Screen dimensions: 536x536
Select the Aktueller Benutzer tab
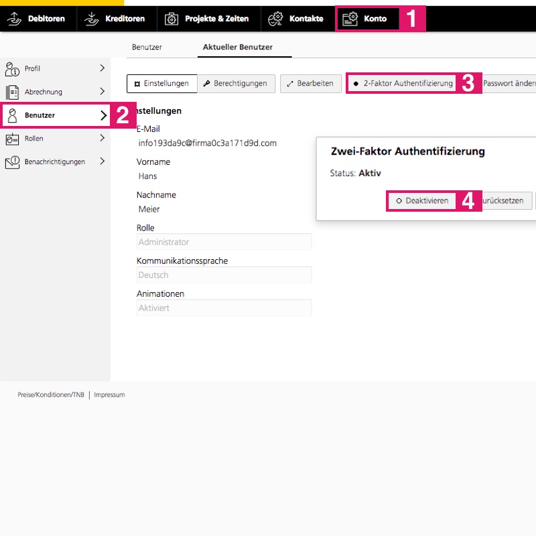coord(238,48)
